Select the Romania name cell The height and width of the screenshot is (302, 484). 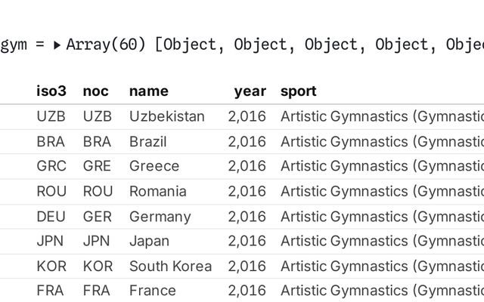tap(158, 191)
